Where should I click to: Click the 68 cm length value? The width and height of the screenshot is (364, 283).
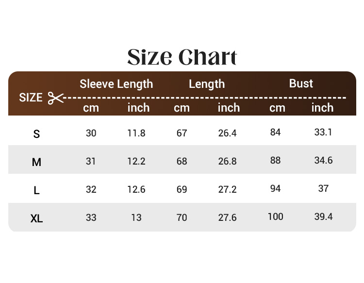(182, 161)
